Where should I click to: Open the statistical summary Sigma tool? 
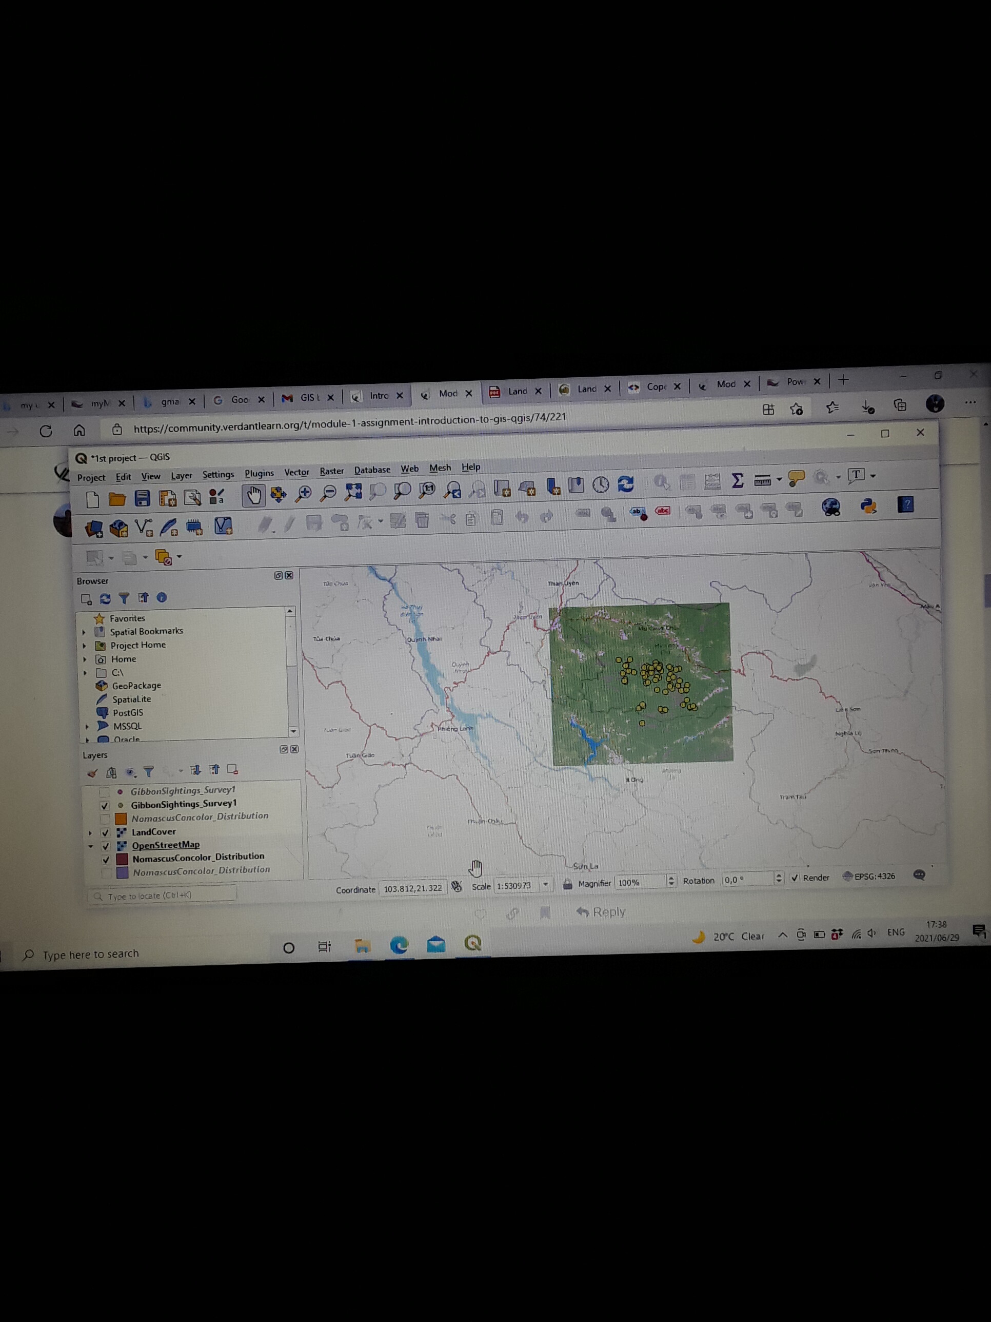(x=737, y=480)
